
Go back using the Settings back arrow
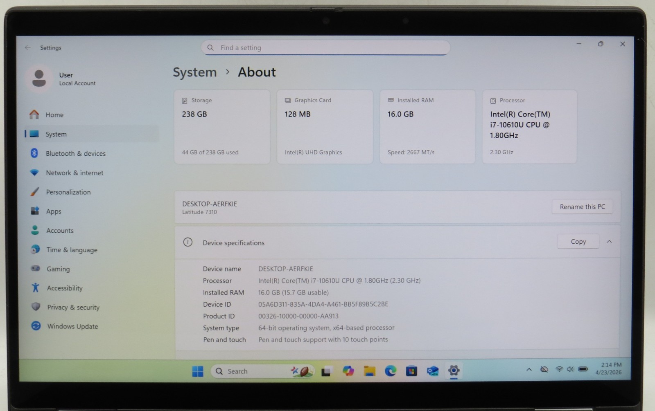[x=27, y=47]
